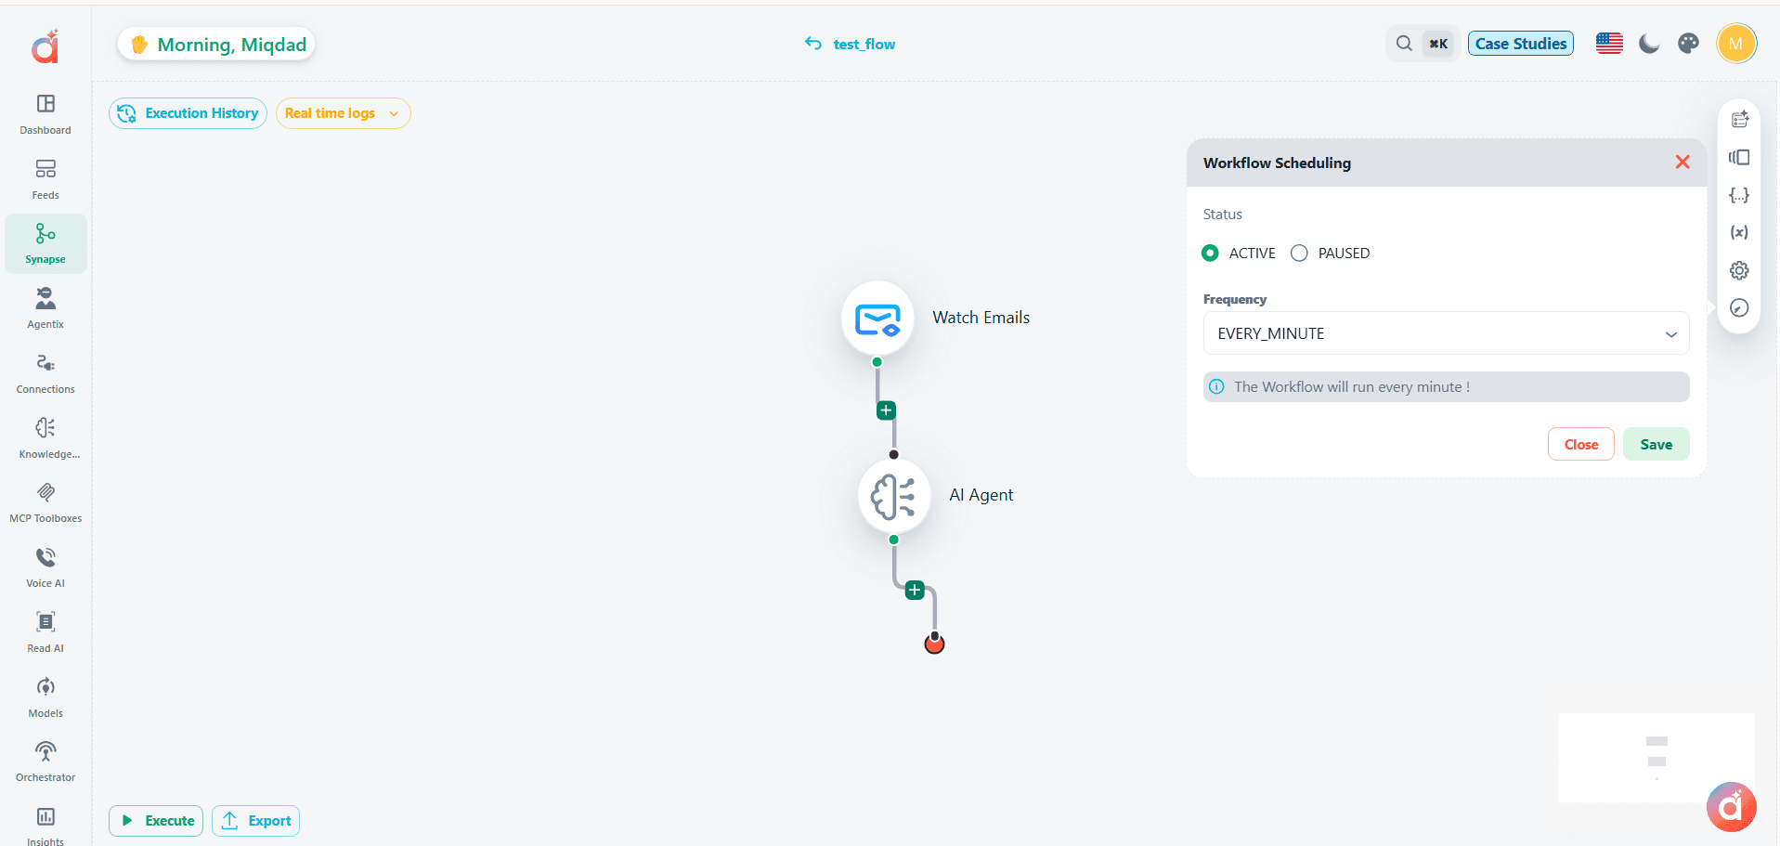Switch language with the US flag icon
The height and width of the screenshot is (846, 1780).
pos(1609,44)
